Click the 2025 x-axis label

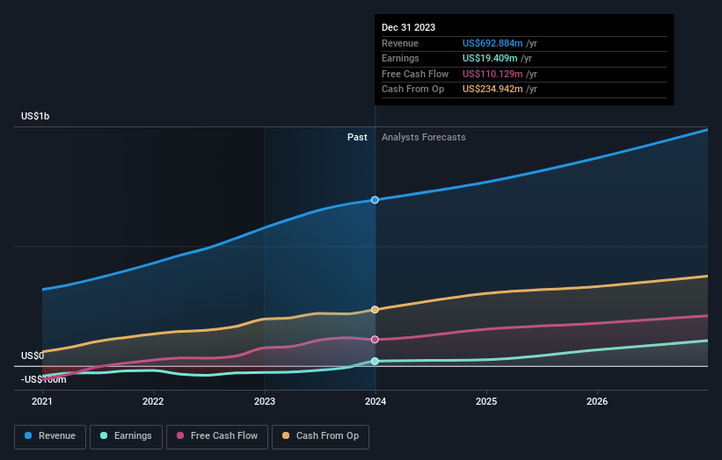pos(486,402)
